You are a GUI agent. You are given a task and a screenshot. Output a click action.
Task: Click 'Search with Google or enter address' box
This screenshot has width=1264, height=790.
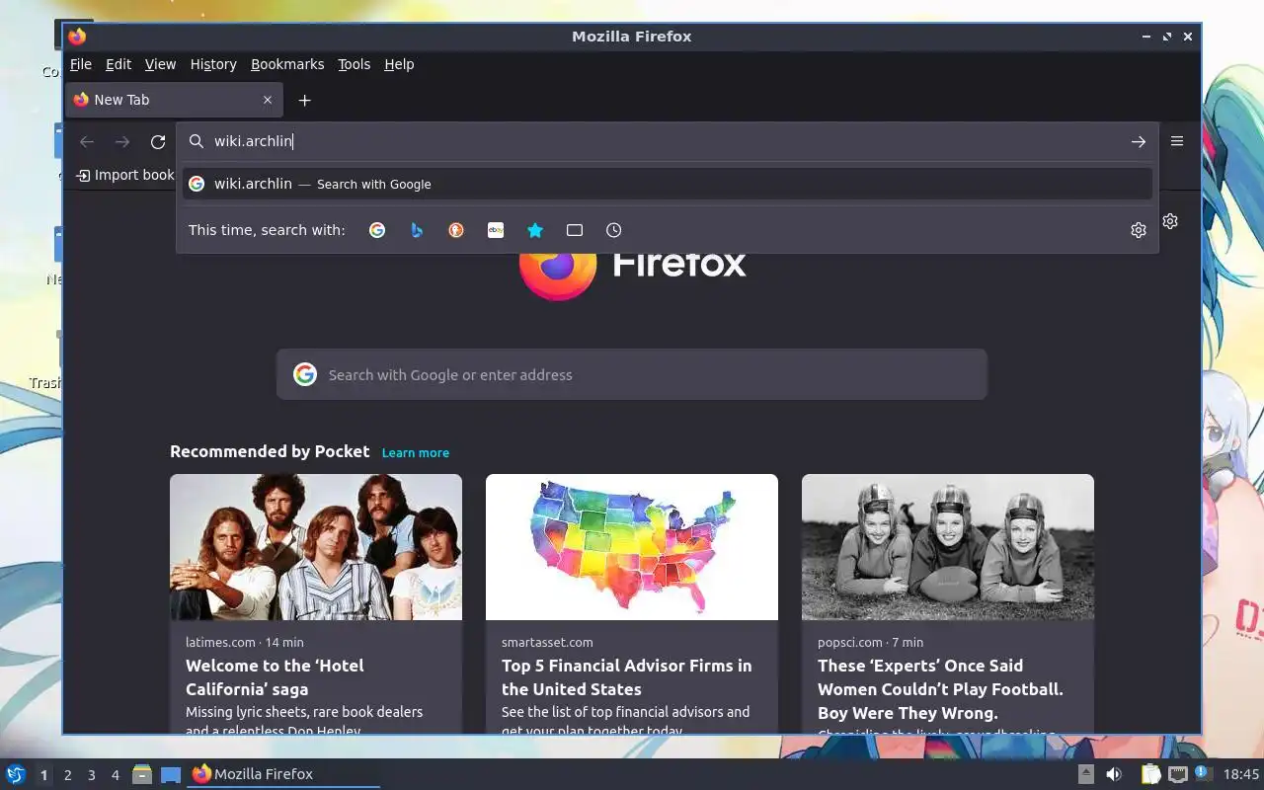632,374
